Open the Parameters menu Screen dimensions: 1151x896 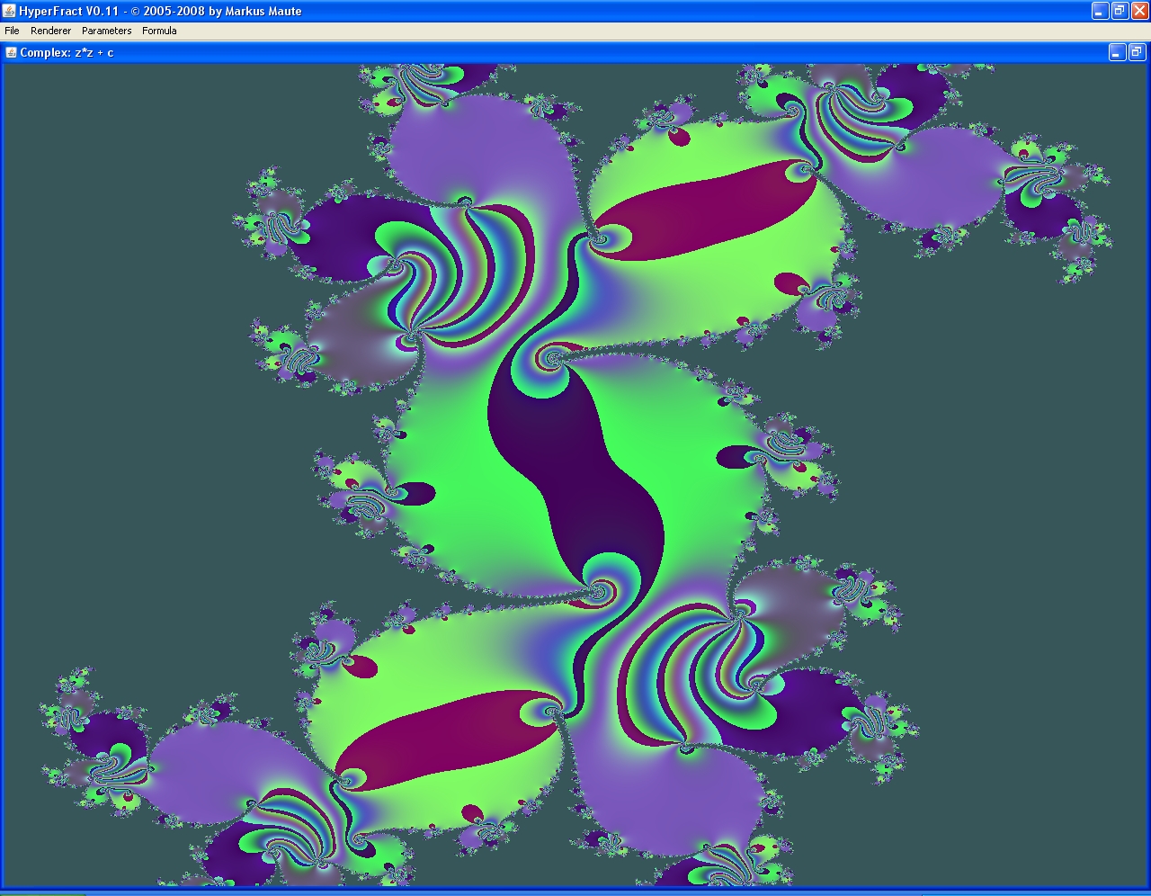[x=106, y=31]
